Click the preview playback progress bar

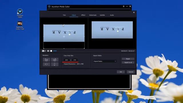coord(87,51)
